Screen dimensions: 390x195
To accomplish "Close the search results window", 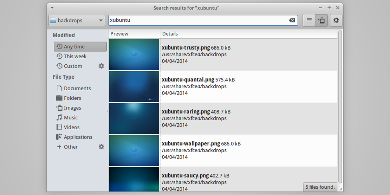I will (338, 8).
